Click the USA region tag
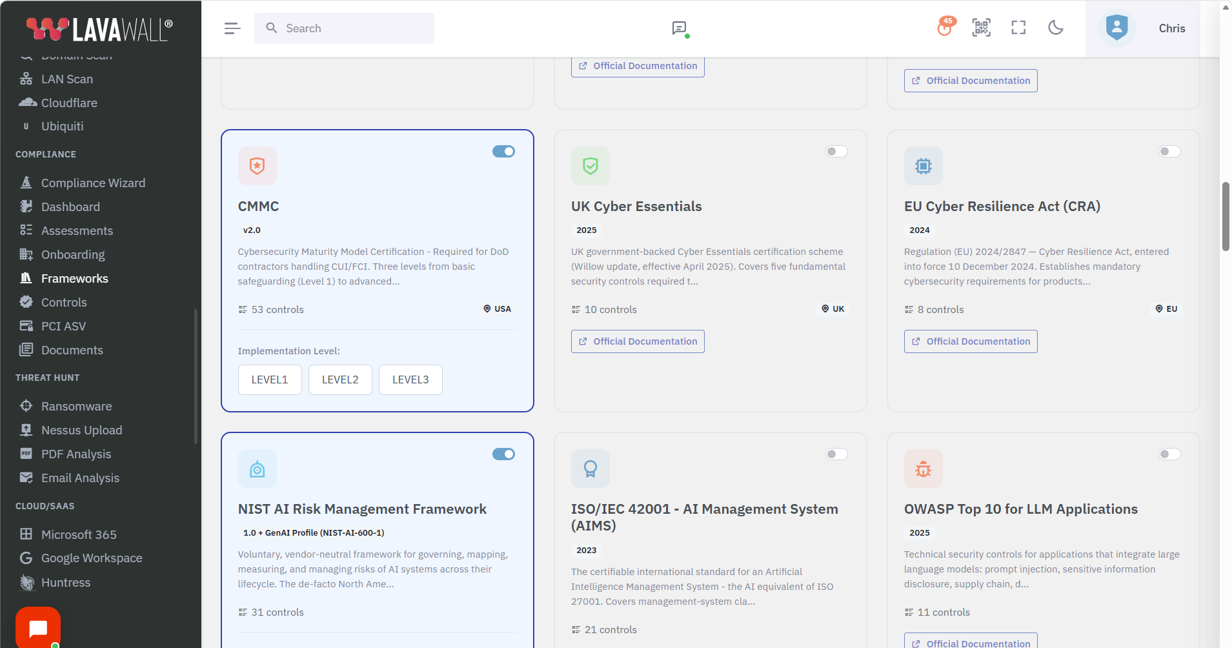 497,309
